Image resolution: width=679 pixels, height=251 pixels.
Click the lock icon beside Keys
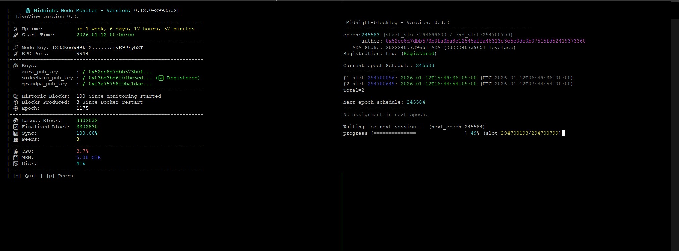(16, 66)
